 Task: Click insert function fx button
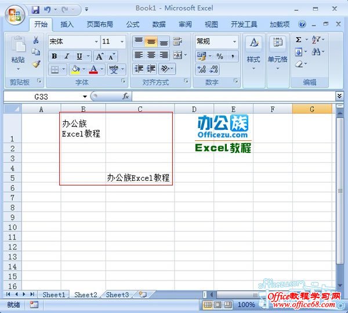[126, 96]
